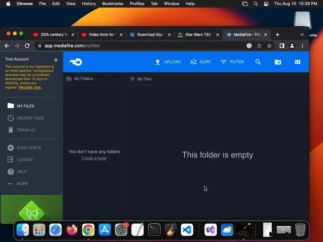The height and width of the screenshot is (242, 323).
Task: Open notifications bell in sidebar
Action: coord(56,60)
